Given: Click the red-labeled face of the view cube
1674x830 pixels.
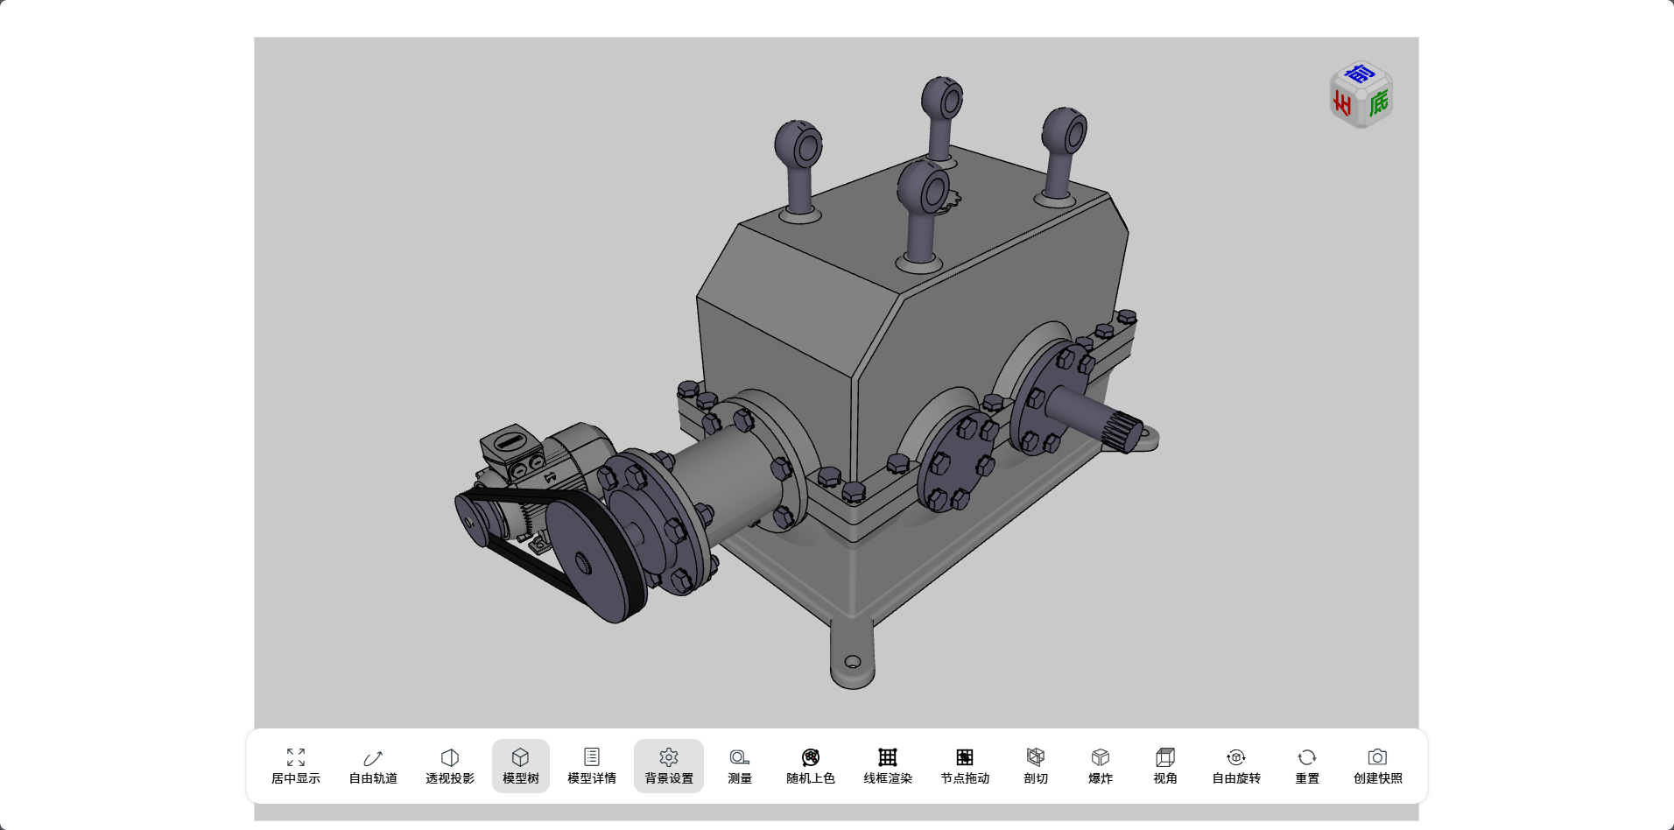Looking at the screenshot, I should click(1342, 104).
